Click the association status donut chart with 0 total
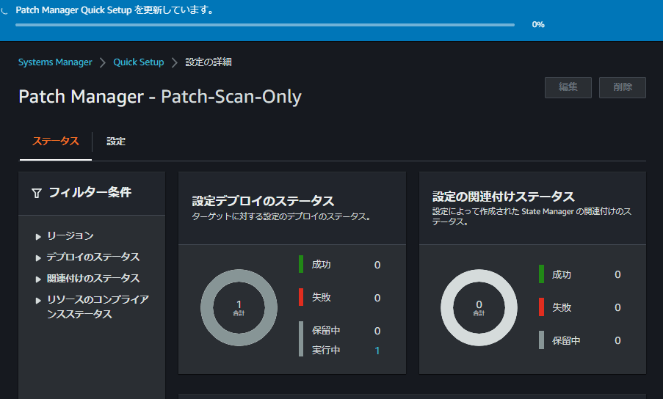 (x=479, y=308)
